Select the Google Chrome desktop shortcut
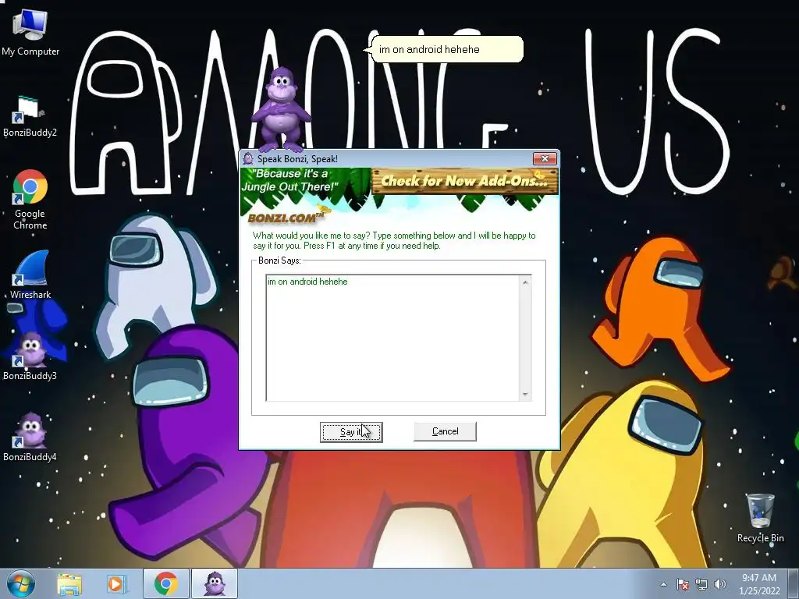799x599 pixels. 30,200
